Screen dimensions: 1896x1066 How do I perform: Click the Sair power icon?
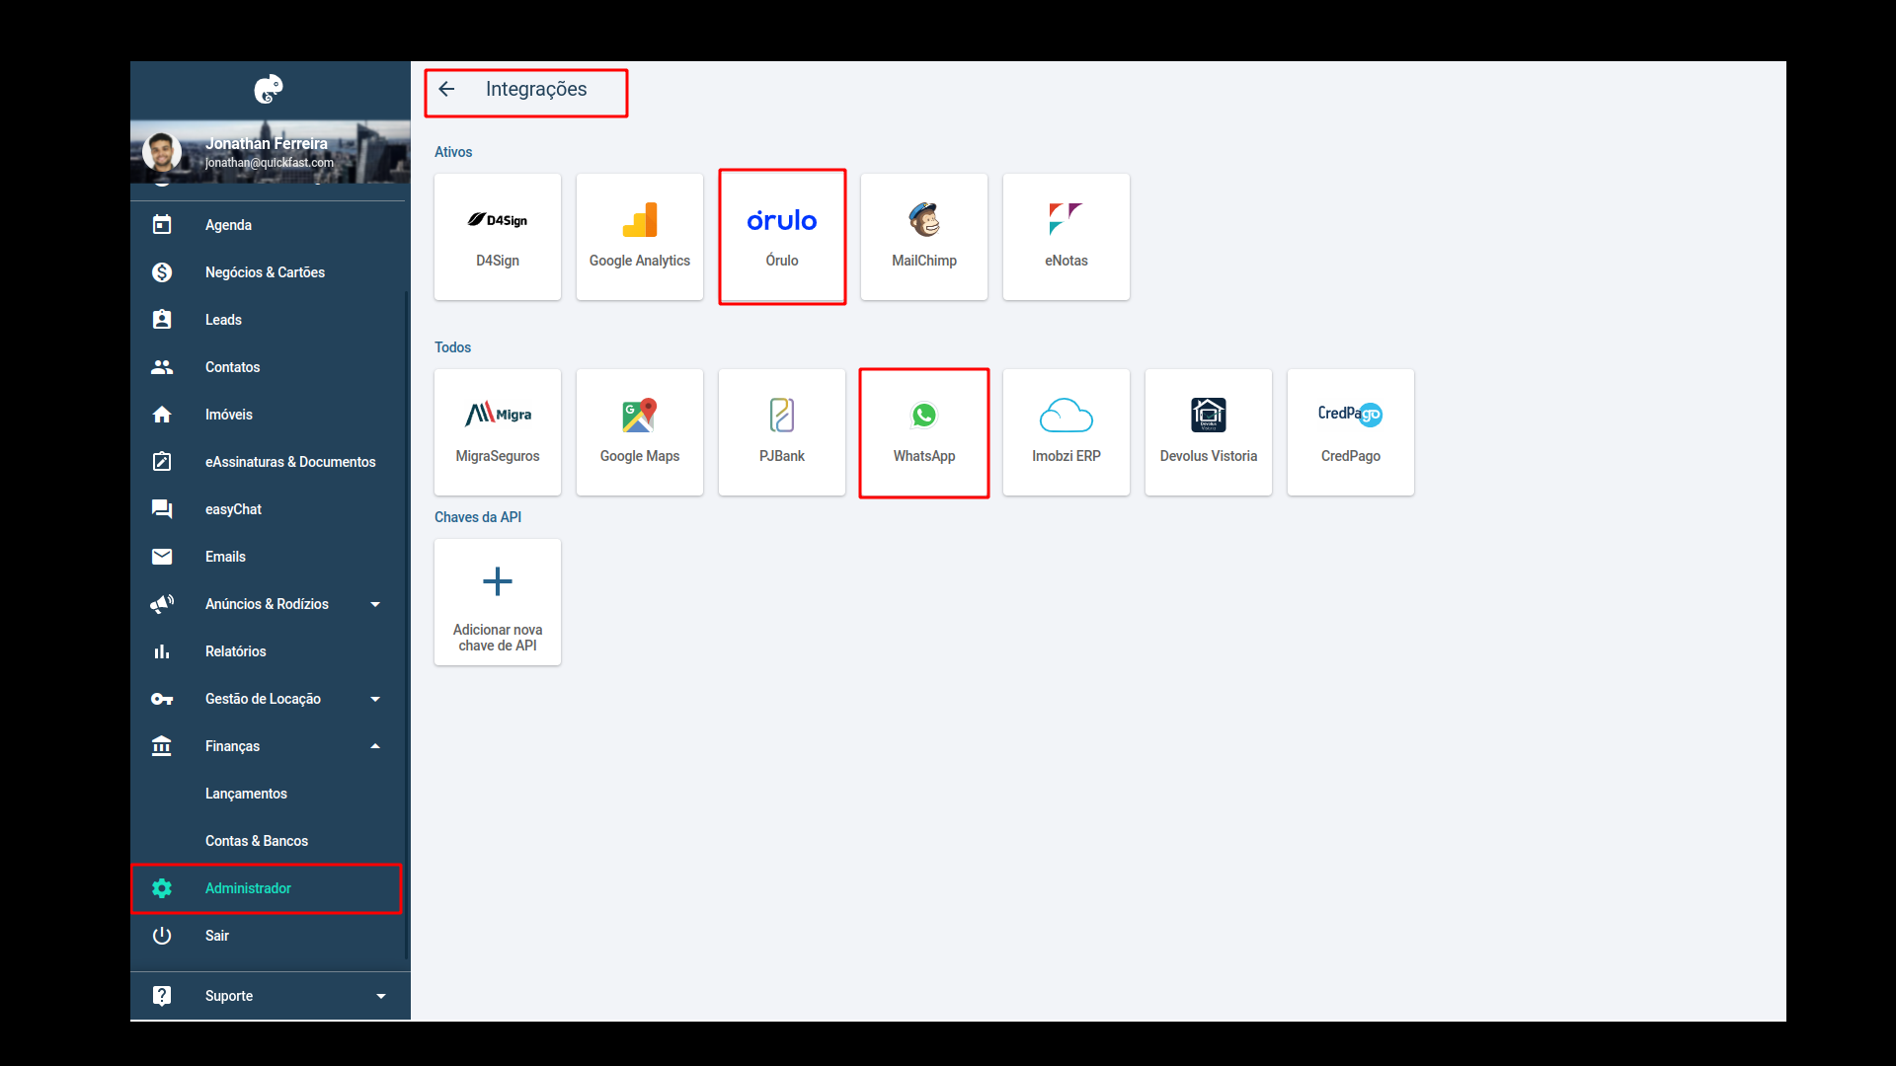(x=162, y=936)
